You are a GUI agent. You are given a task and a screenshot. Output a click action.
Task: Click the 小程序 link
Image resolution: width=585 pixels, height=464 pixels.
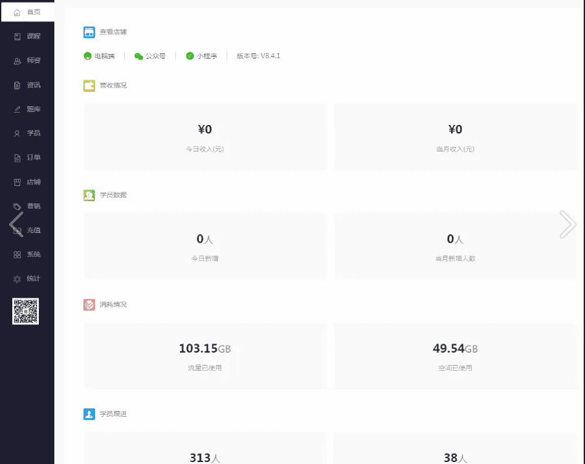click(206, 56)
